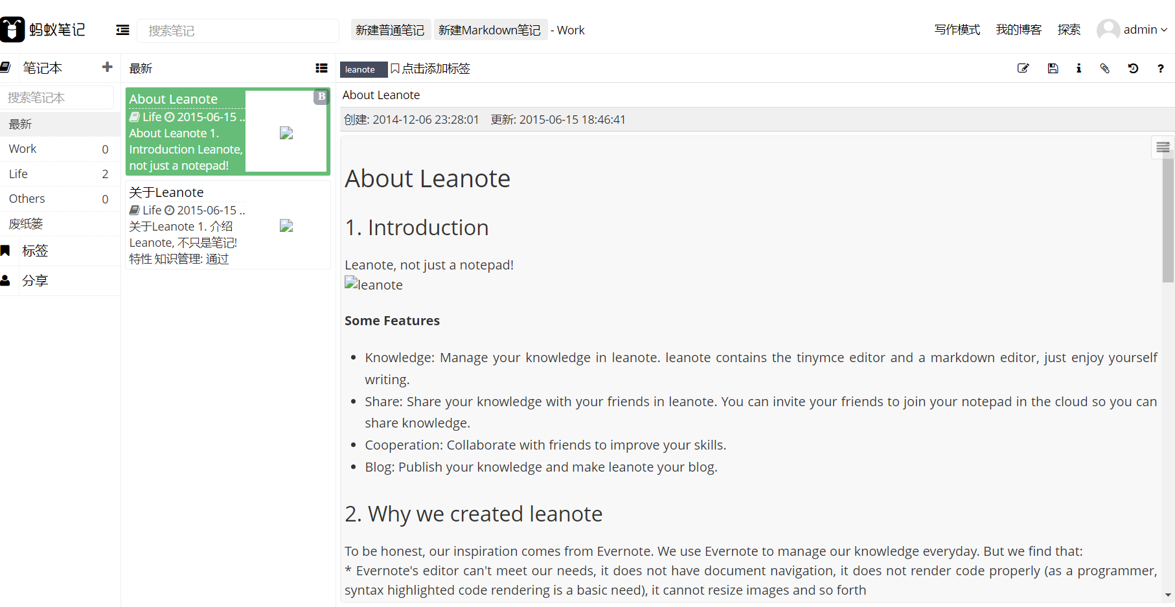Screen dimensions: 1175x607
Task: Click the edit note pencil icon
Action: click(x=1023, y=68)
